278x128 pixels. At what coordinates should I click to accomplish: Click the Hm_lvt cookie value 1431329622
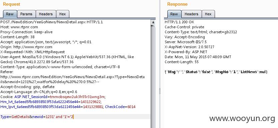click(x=91, y=102)
